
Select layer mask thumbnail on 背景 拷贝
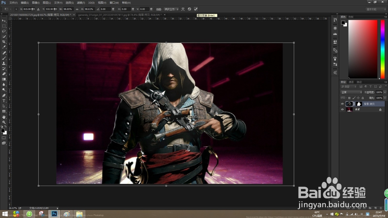click(359, 104)
